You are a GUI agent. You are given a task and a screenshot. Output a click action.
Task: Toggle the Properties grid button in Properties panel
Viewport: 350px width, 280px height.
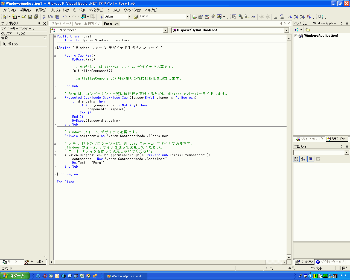[311, 159]
